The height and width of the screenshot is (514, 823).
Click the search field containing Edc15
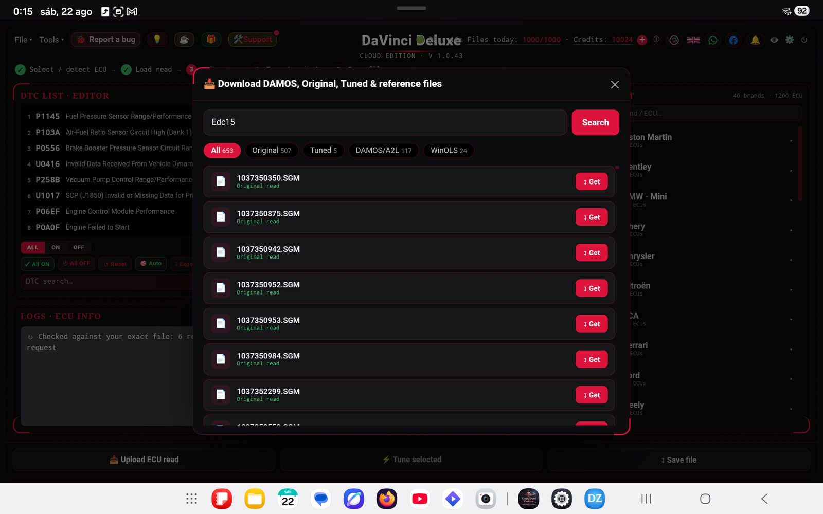(385, 122)
